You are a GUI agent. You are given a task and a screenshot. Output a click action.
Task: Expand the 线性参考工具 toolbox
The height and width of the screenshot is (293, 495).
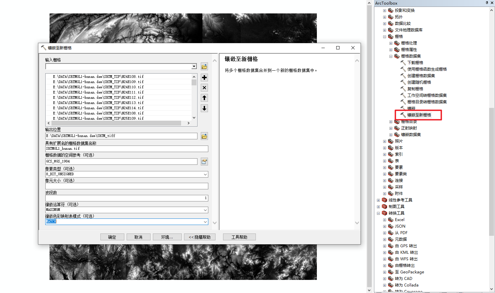(x=378, y=200)
